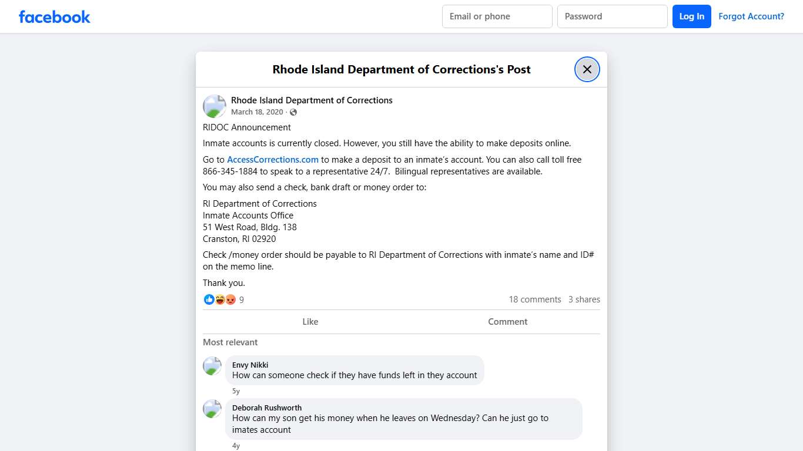Open Deborah Rushworth's profile picture
Viewport: 803px width, 451px height.
pos(212,409)
